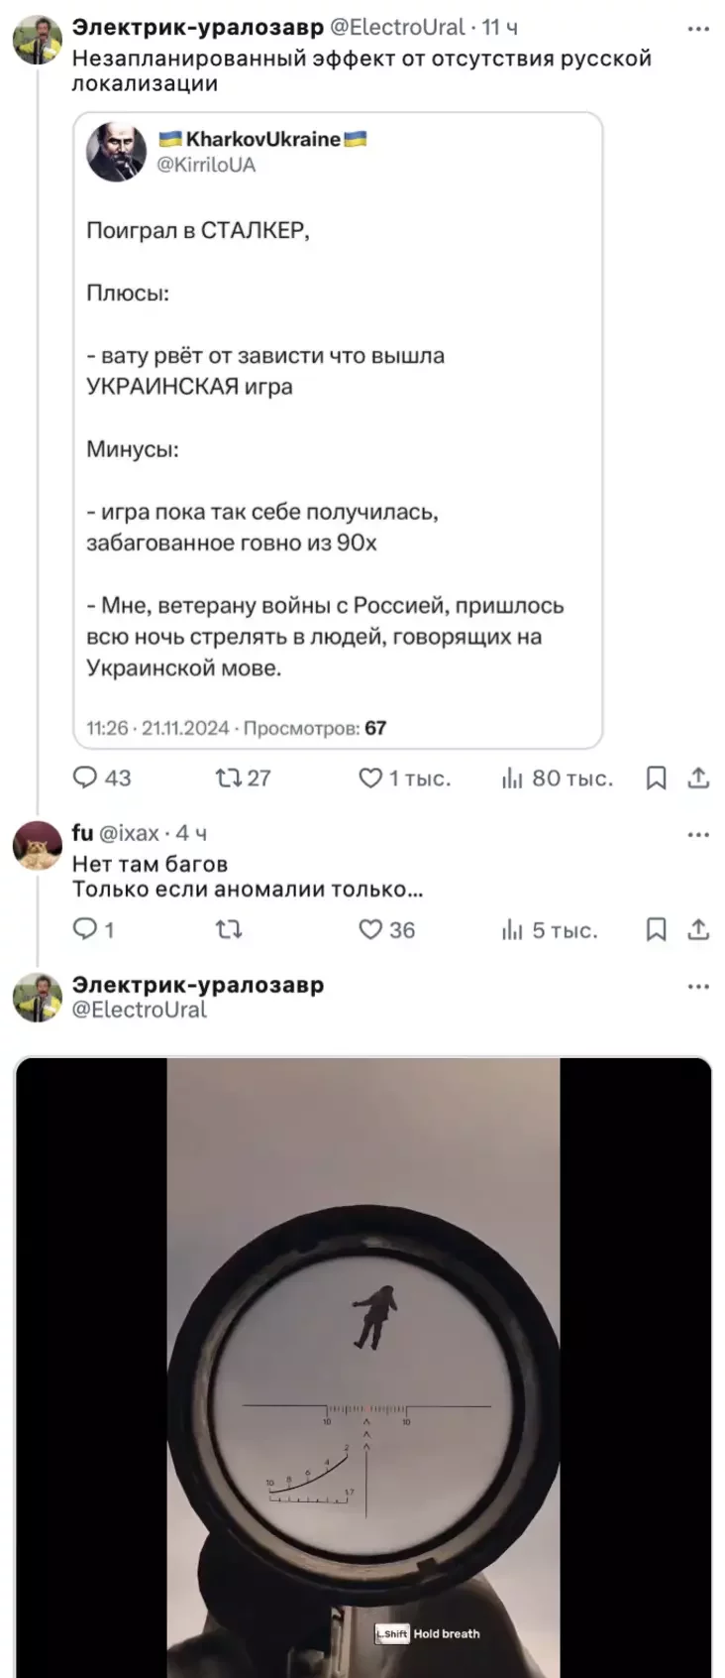The height and width of the screenshot is (1678, 725).
Task: Bookmark fu's reply
Action: click(x=656, y=929)
